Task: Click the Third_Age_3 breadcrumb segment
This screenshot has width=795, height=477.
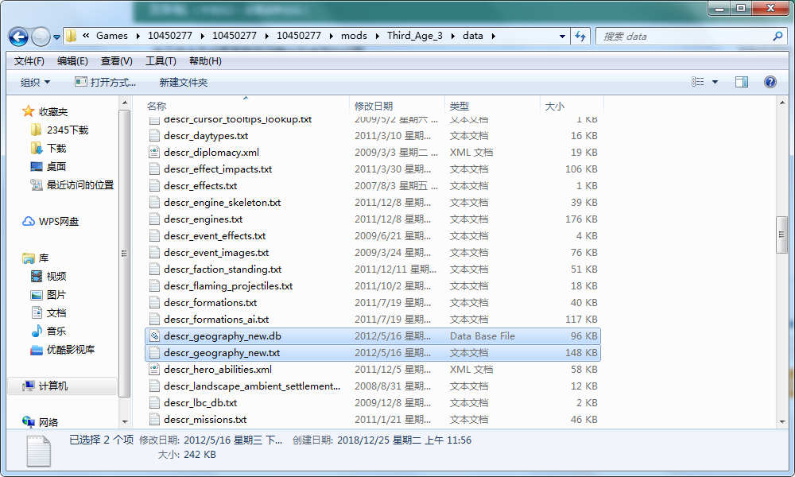Action: click(415, 36)
